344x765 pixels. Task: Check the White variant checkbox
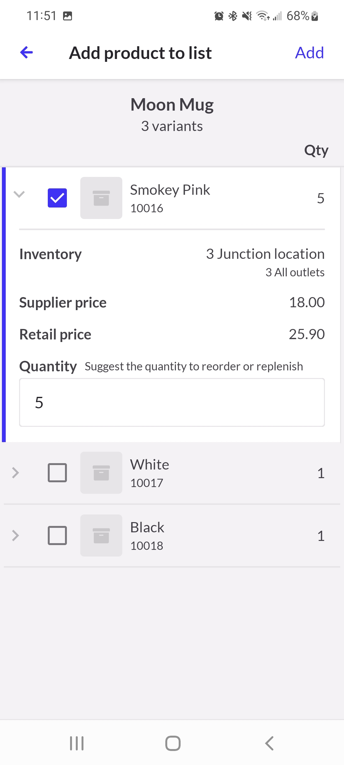[x=57, y=473]
